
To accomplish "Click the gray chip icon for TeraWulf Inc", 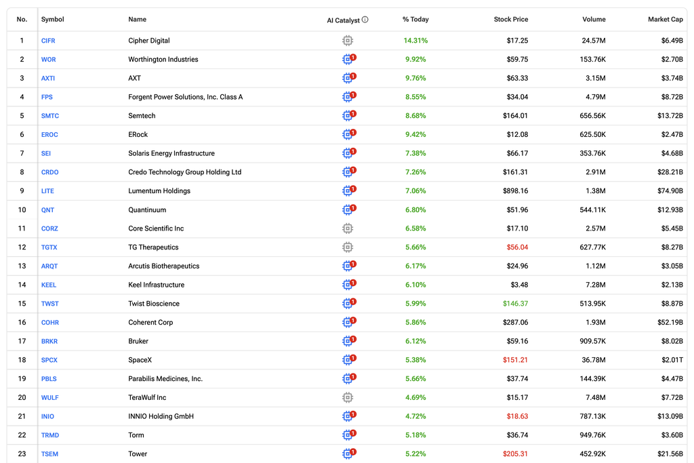I will 348,397.
